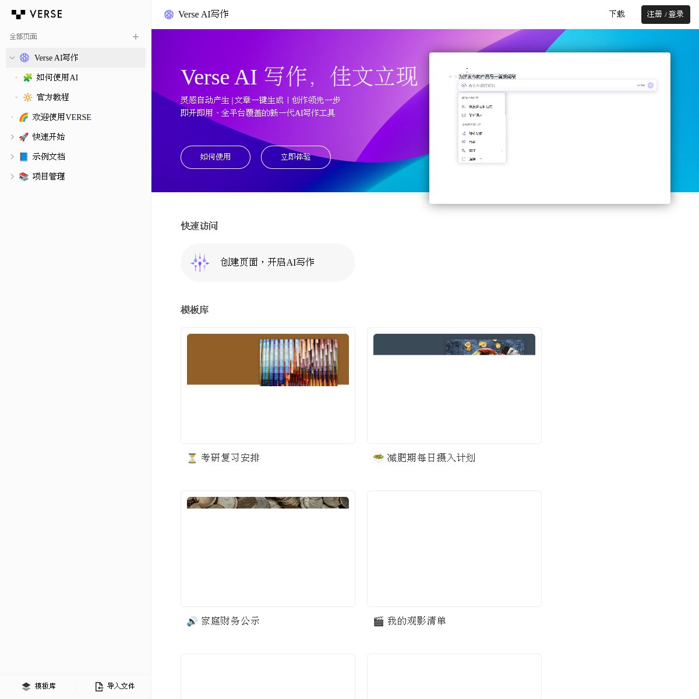Click the import file icon in sidebar footer
Image resolution: width=699 pixels, height=699 pixels.
pos(99,686)
